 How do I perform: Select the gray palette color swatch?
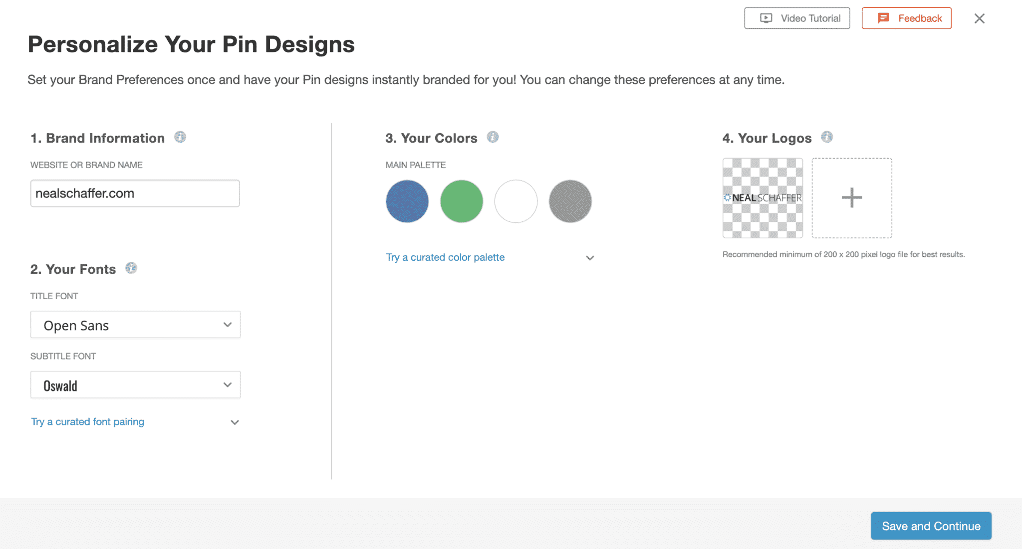(x=570, y=201)
